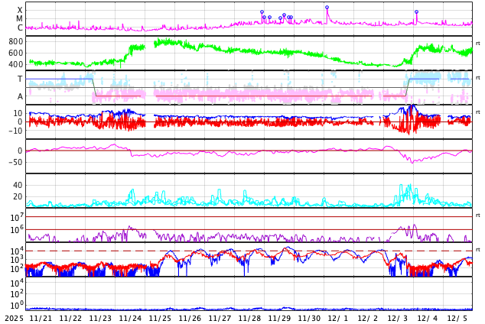485x324 pixels.
Task: Click the first flare marker near 11/28
Action: 262,12
